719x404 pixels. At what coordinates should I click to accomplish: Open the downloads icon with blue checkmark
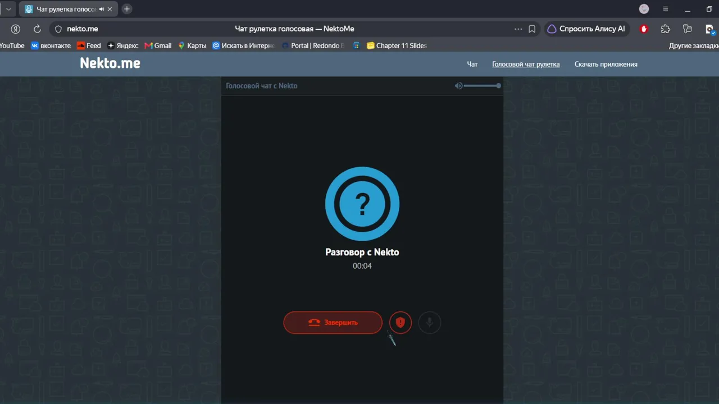click(709, 29)
